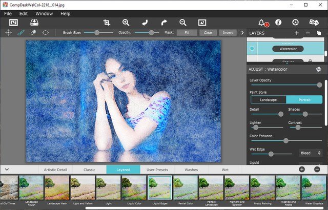The image size is (328, 210).
Task: Toggle visibility of the Watercolor layer
Action: click(x=252, y=49)
